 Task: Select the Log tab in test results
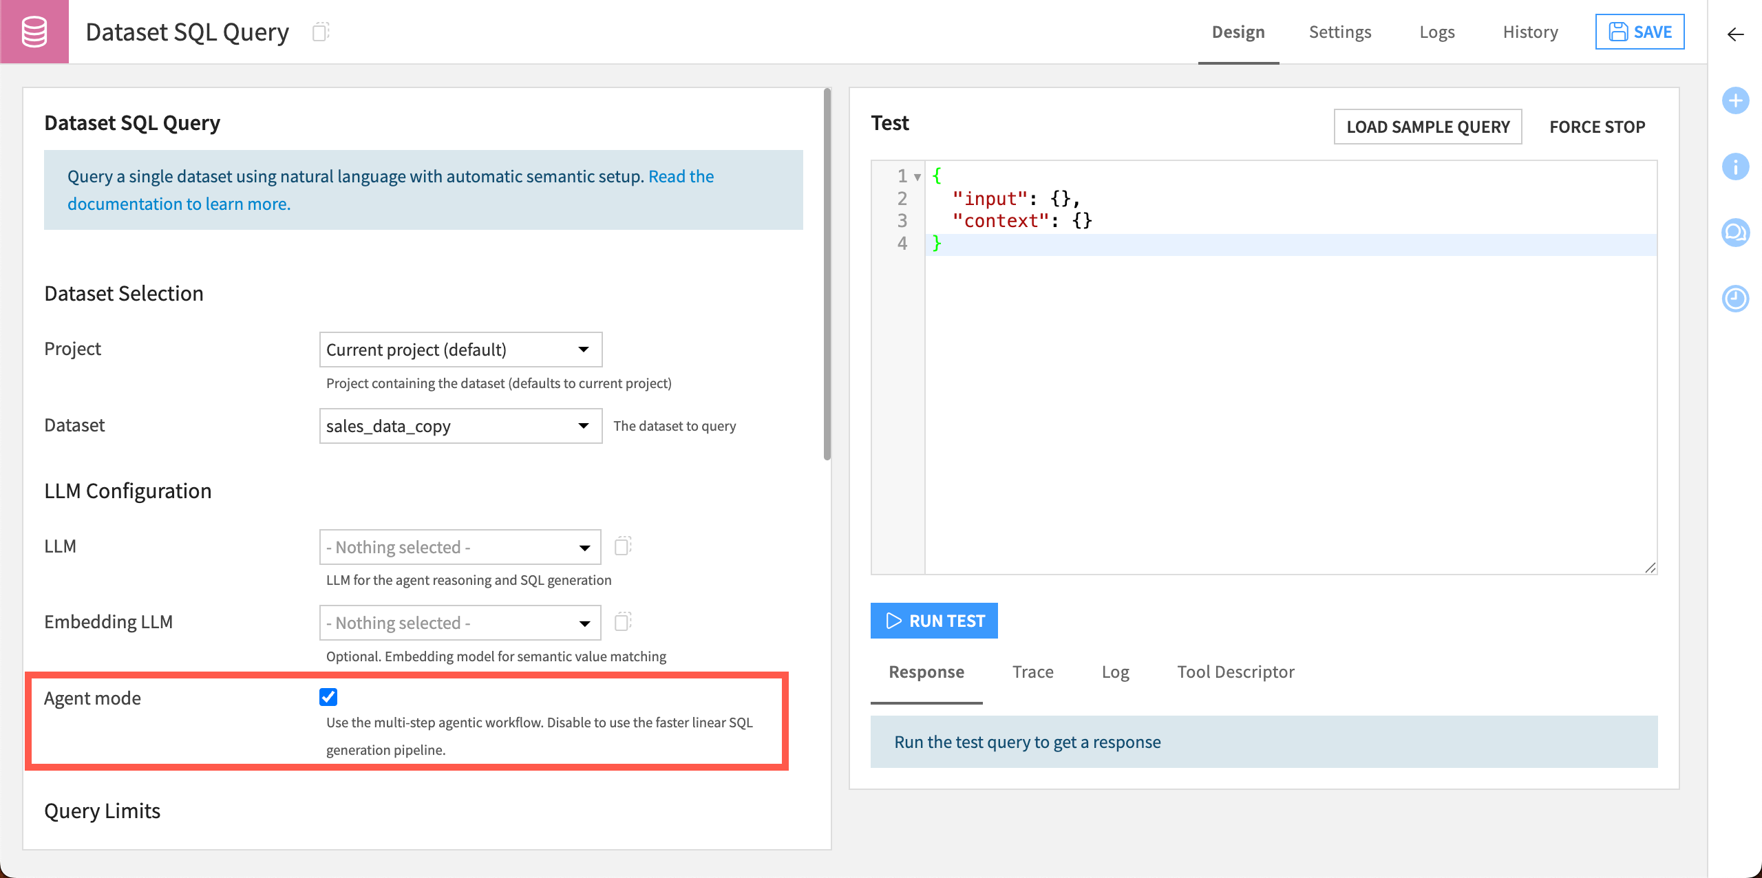(1115, 672)
